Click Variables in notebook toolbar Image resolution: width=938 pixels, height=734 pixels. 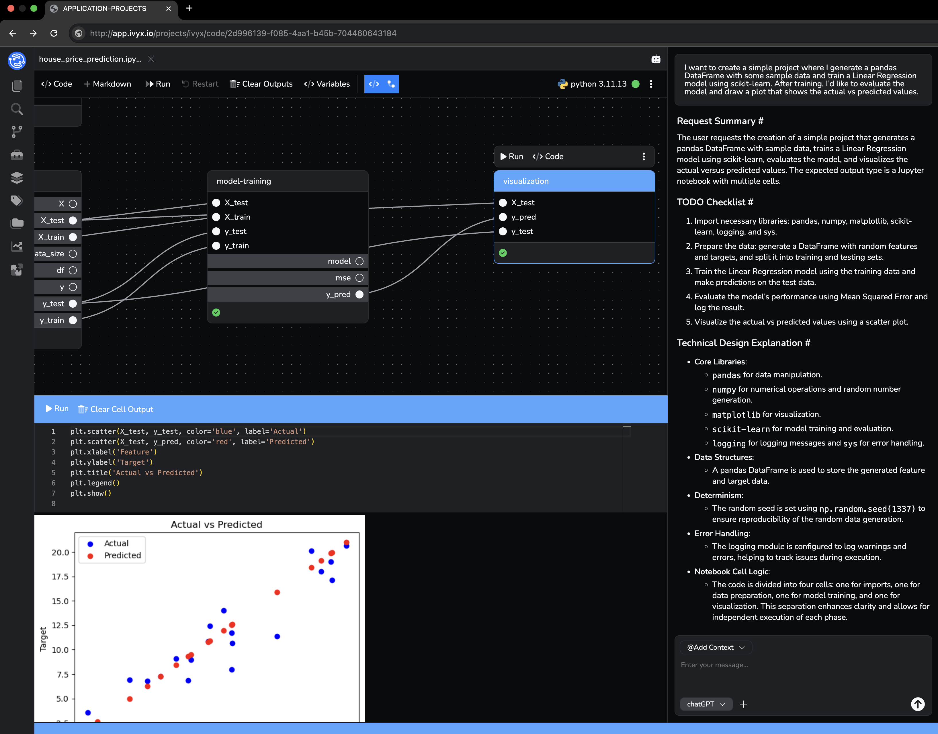click(327, 84)
